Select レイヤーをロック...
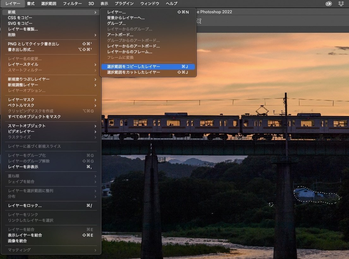This screenshot has width=349, height=259. coord(51,206)
